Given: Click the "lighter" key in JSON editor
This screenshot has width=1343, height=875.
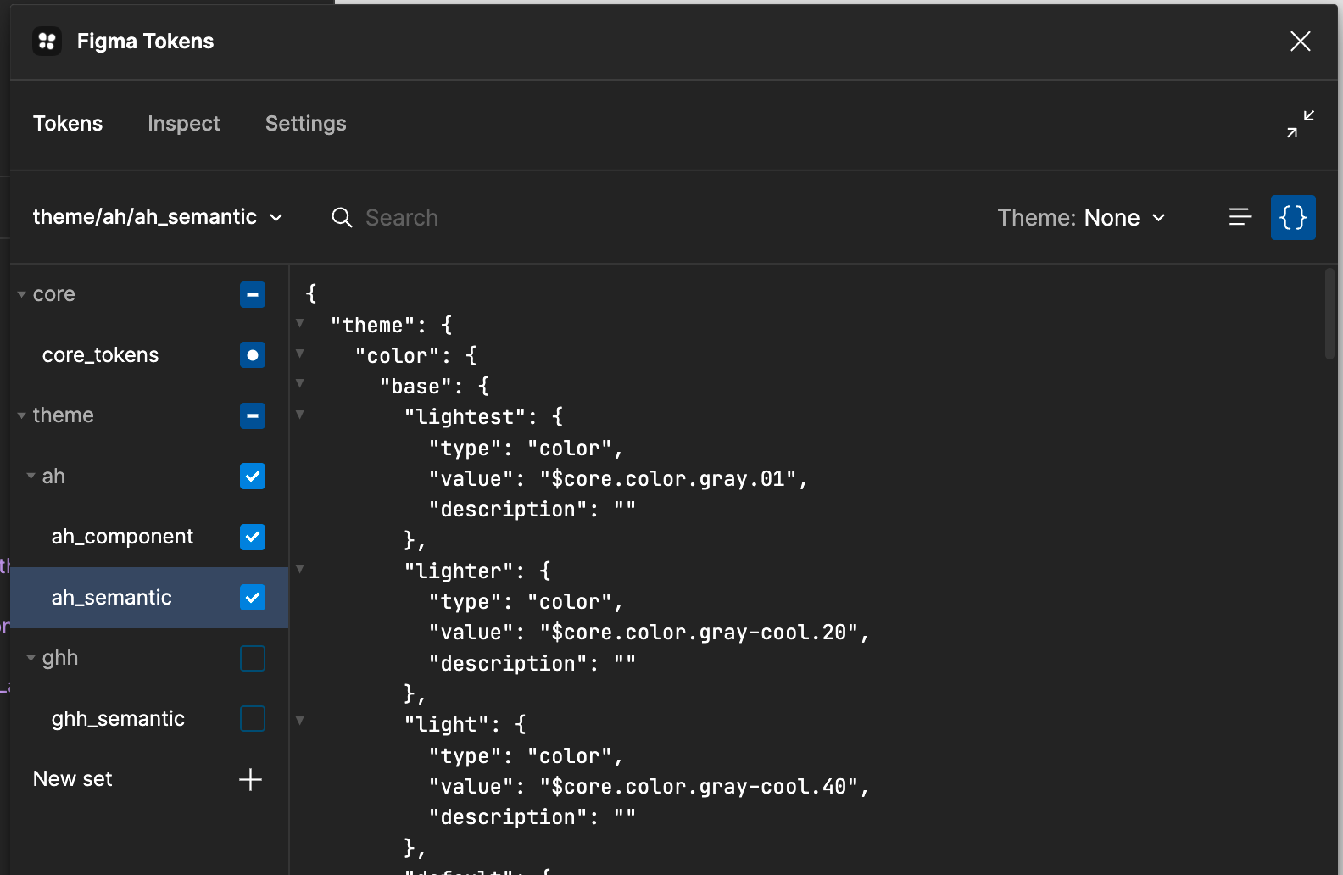Looking at the screenshot, I should [459, 571].
